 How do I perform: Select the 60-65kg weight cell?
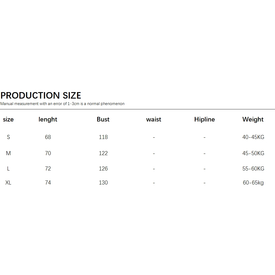pyautogui.click(x=253, y=183)
